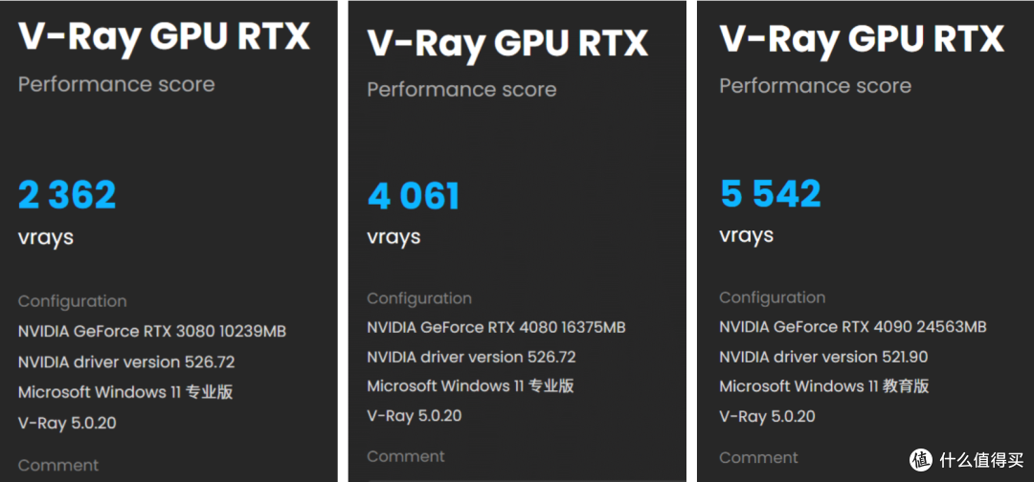This screenshot has height=482, width=1034.
Task: Select the RTX 4080 16375MB configuration line
Action: pyautogui.click(x=496, y=327)
